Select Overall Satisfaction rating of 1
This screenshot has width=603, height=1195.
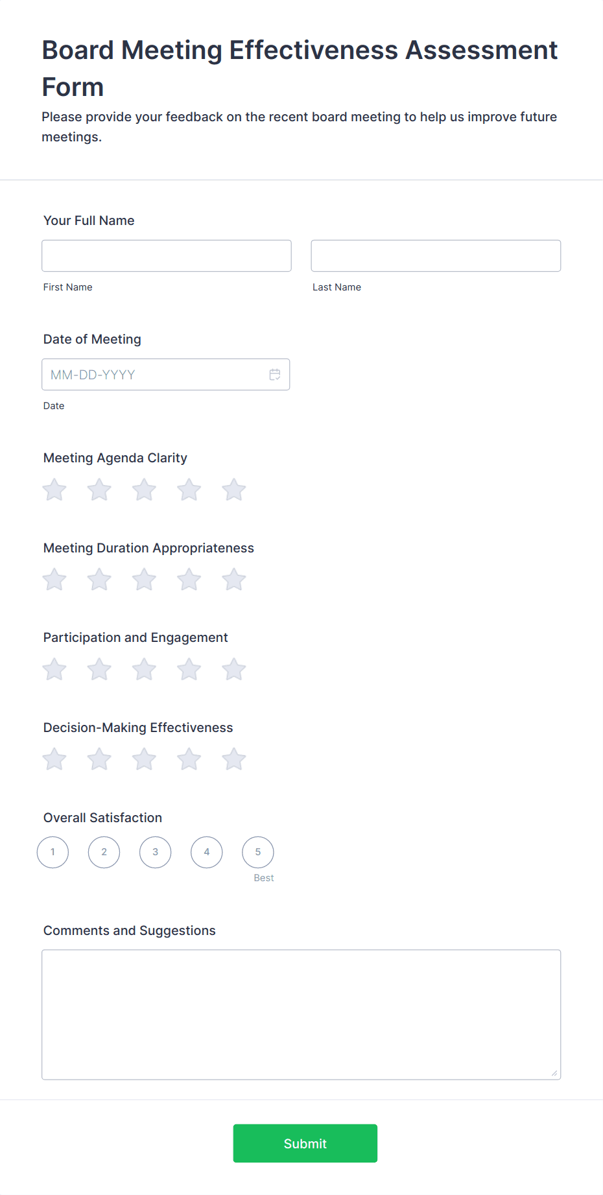click(x=53, y=852)
